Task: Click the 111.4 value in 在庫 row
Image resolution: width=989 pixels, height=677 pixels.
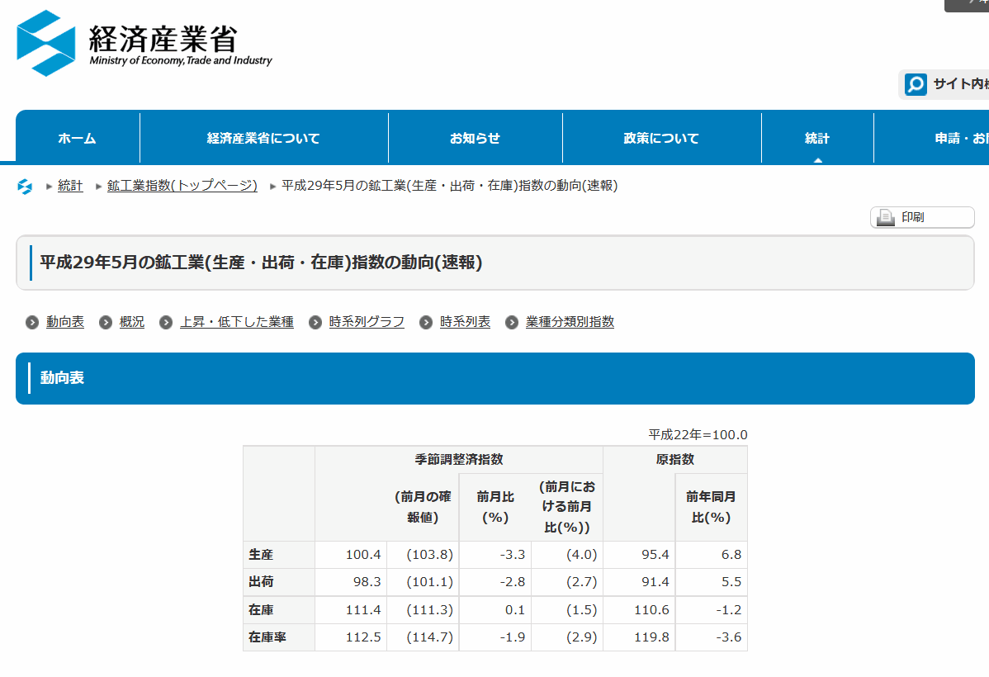Action: [363, 610]
